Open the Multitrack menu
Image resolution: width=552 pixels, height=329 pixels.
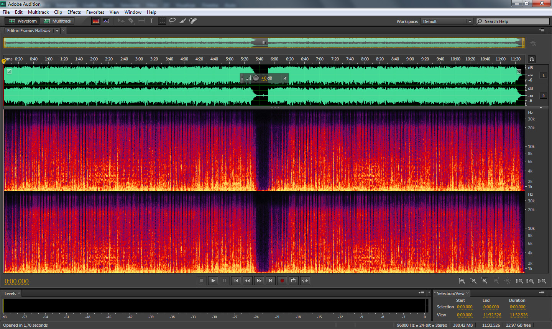pyautogui.click(x=38, y=12)
